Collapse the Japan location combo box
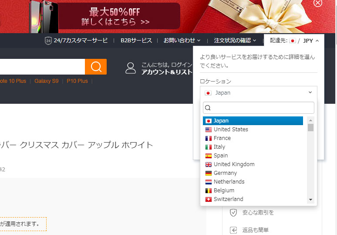 coord(259,93)
